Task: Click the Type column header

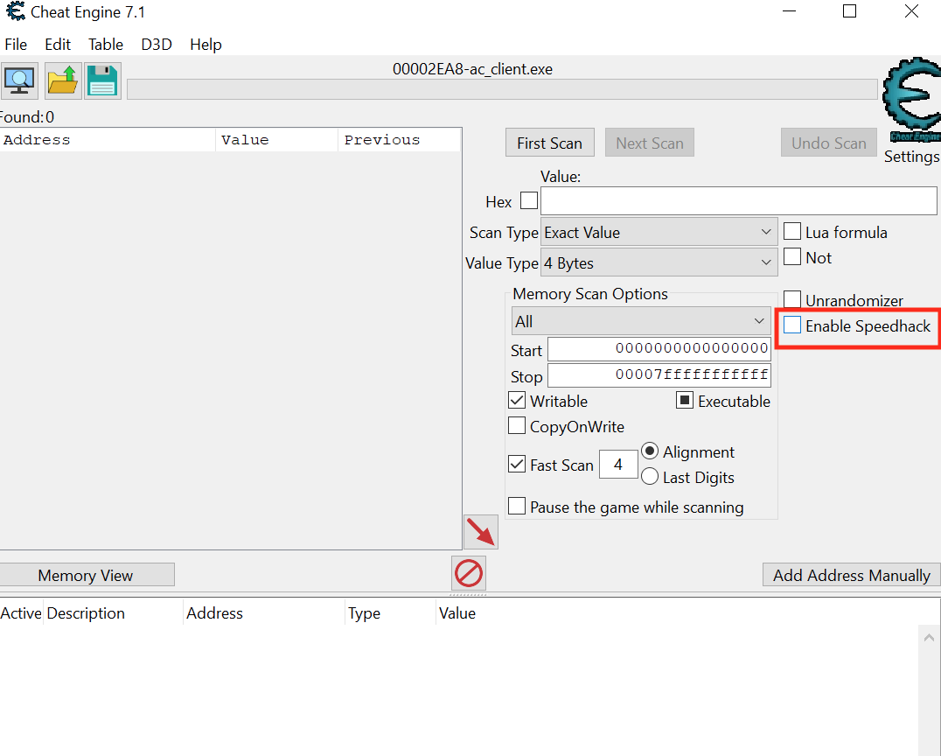Action: pos(391,613)
